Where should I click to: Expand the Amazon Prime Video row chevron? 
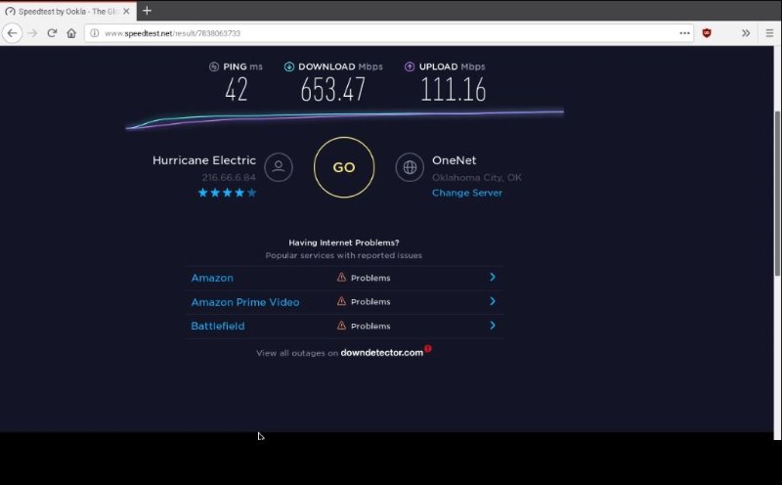click(x=493, y=301)
